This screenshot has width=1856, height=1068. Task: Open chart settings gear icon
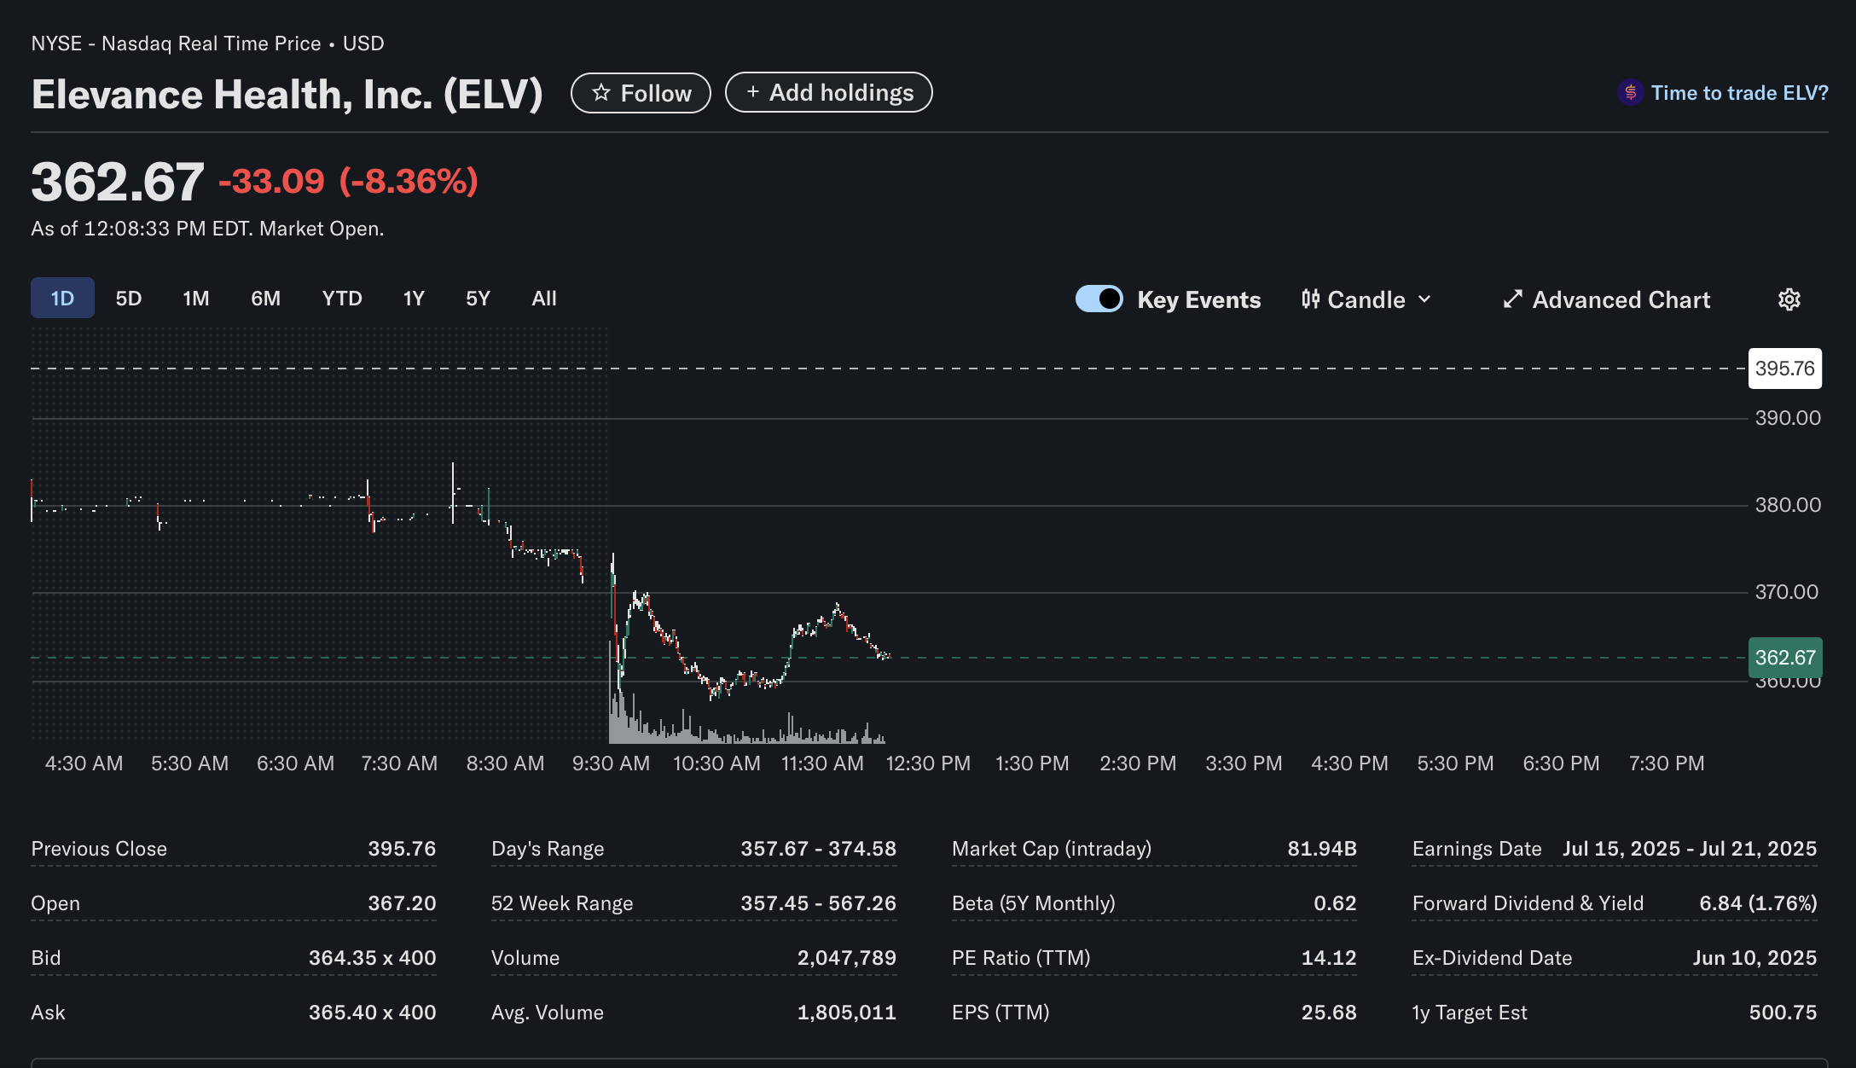1789,299
